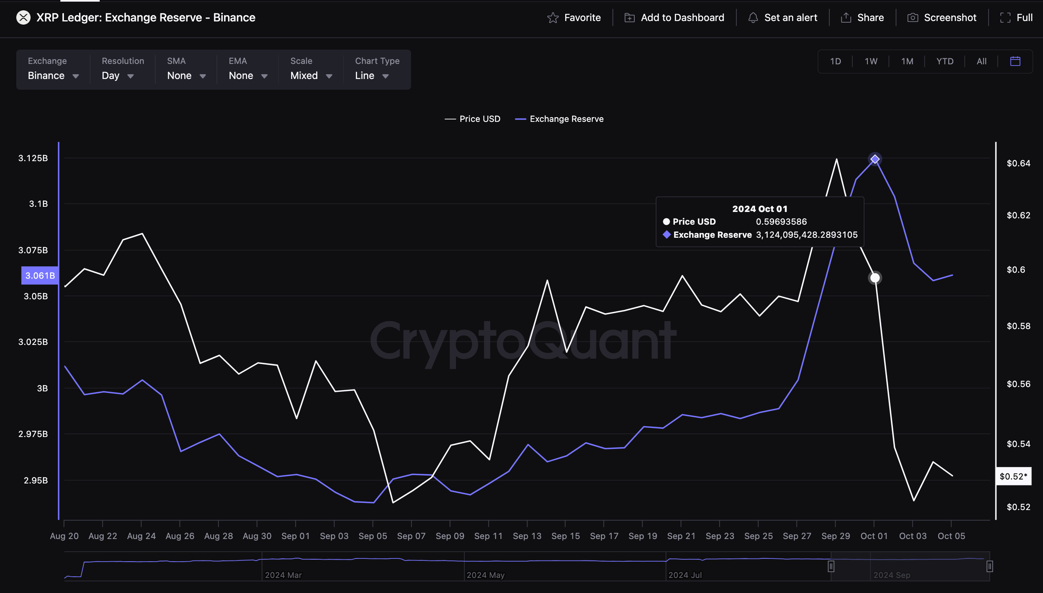Viewport: 1043px width, 593px height.
Task: Click the 3.061B reserve axis label
Action: pos(40,276)
